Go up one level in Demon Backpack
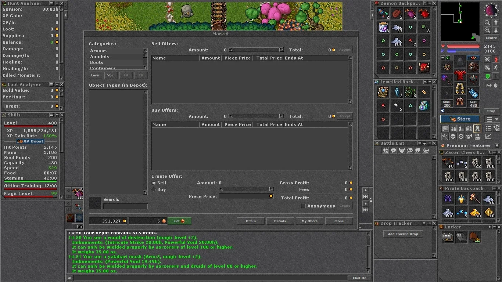Screen dimensions: 502x282 tap(425, 3)
